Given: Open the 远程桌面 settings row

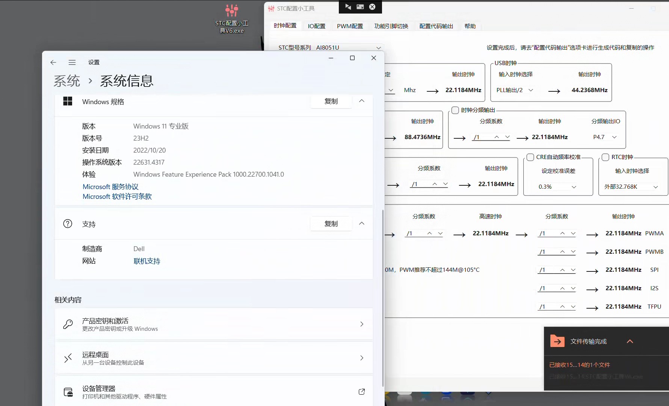Looking at the screenshot, I should point(214,358).
